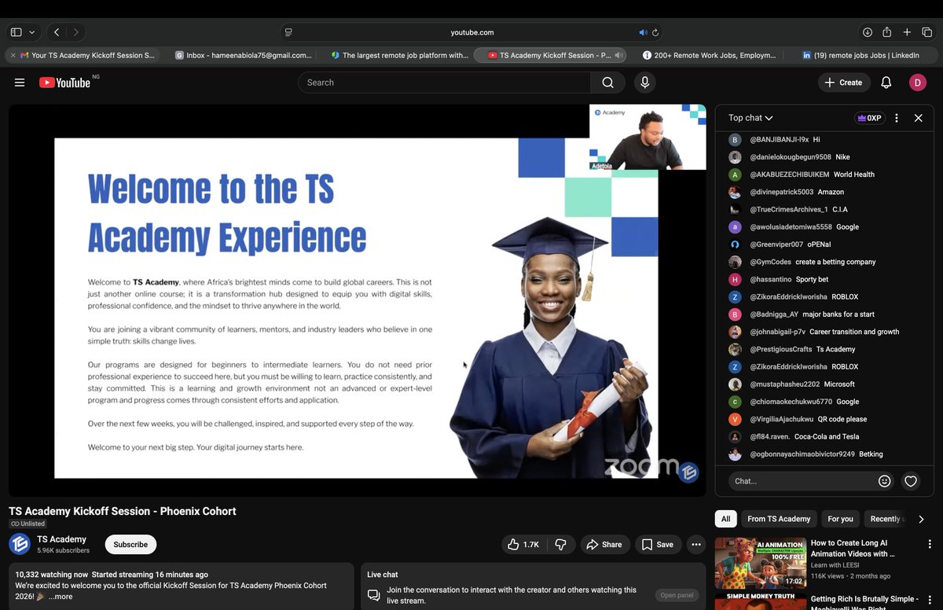
Task: Select the Recently uploaded chip
Action: [885, 519]
